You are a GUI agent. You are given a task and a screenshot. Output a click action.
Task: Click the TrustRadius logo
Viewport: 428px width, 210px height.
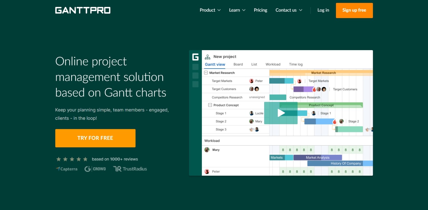130,169
